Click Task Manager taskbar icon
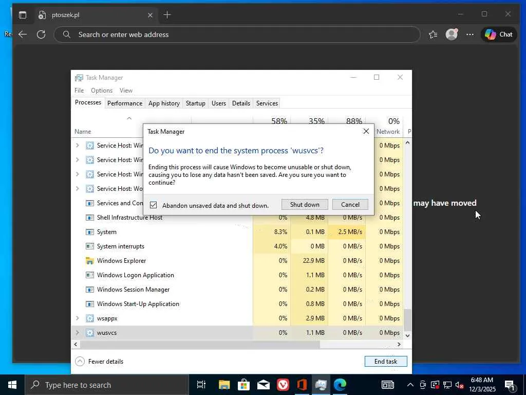This screenshot has height=395, width=526. click(x=321, y=385)
